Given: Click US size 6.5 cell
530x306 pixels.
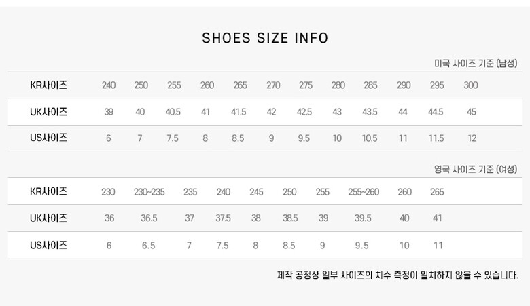Looking at the screenshot, I should tap(148, 246).
